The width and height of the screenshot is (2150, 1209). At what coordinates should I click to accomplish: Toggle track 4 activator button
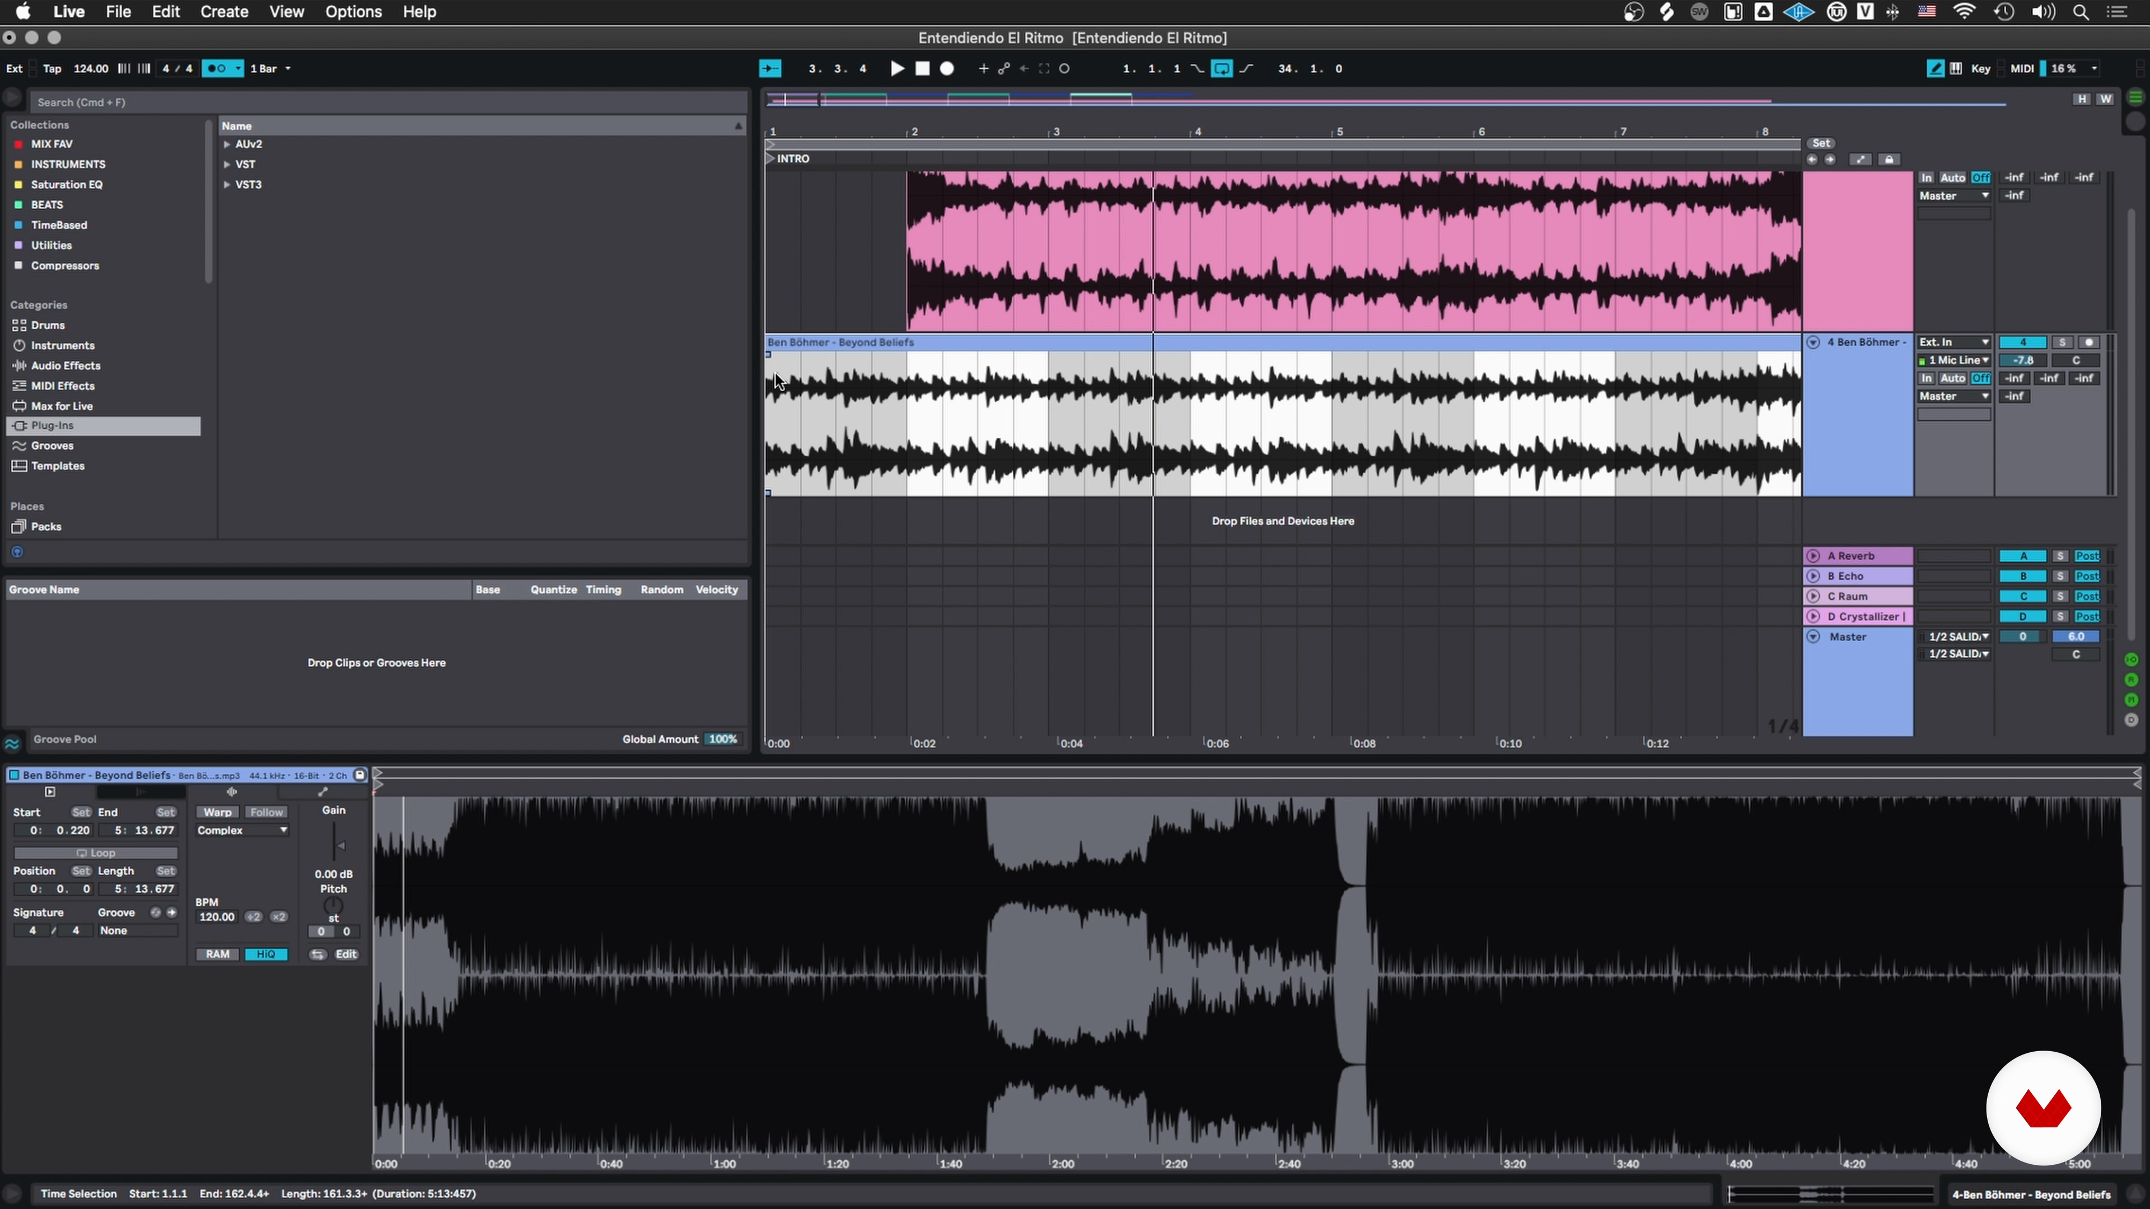(2022, 342)
